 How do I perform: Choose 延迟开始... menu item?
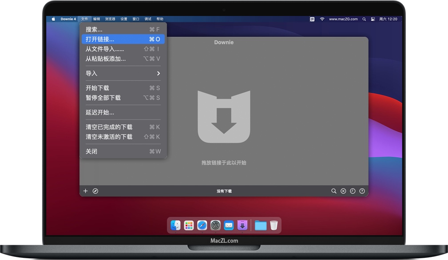tap(123, 112)
